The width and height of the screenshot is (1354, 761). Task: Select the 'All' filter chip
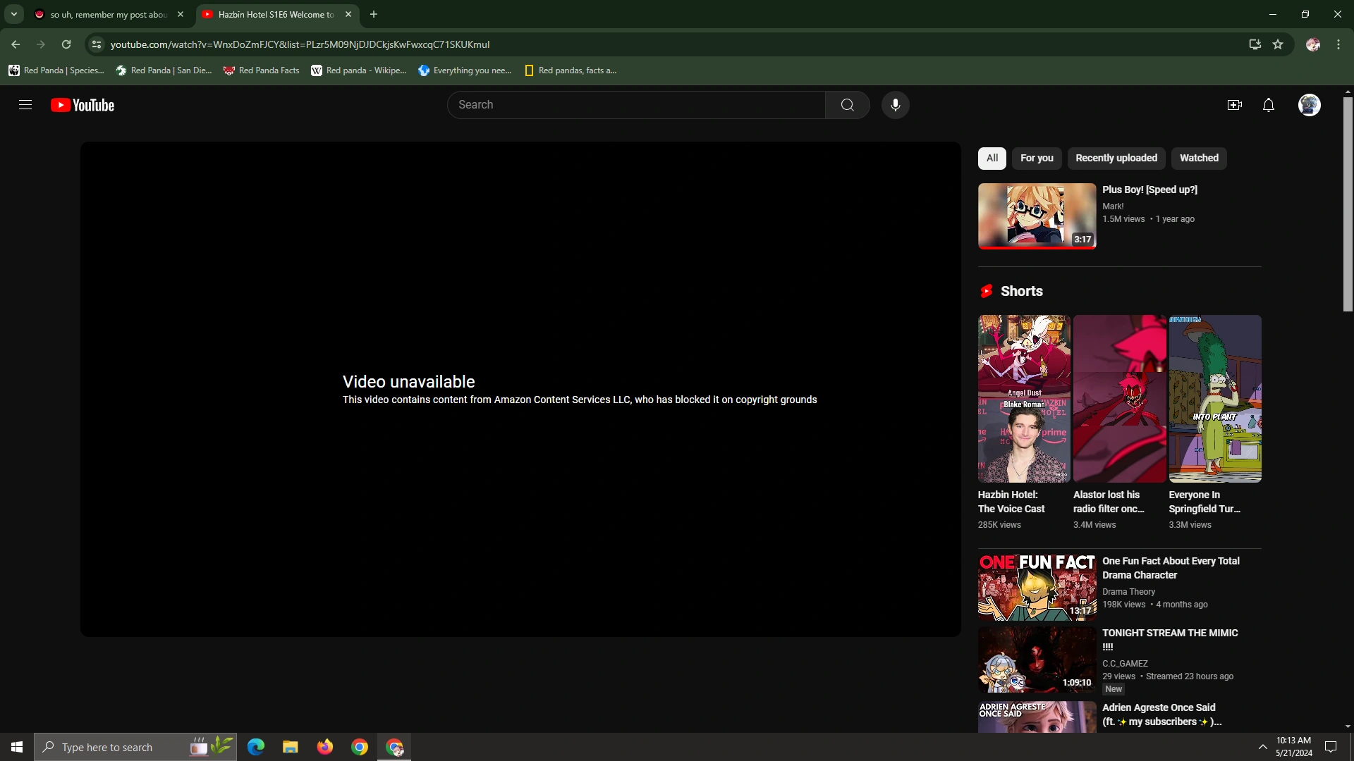point(992,158)
